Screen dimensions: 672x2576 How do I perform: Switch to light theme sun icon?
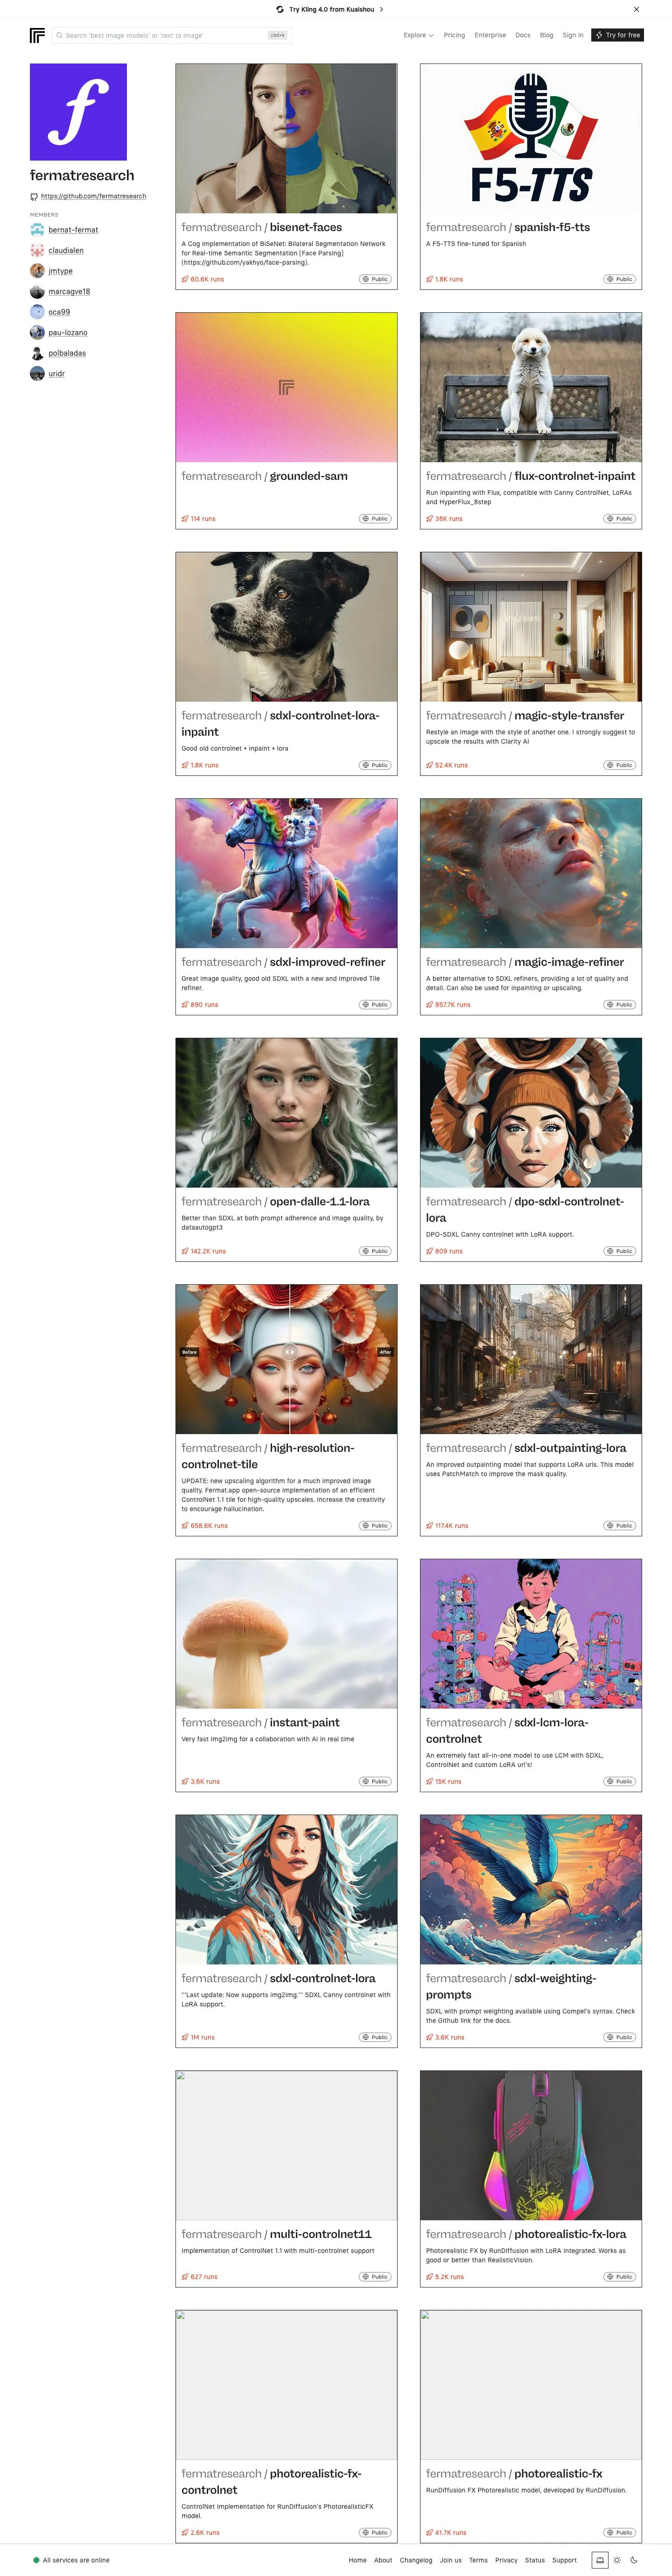click(617, 2560)
